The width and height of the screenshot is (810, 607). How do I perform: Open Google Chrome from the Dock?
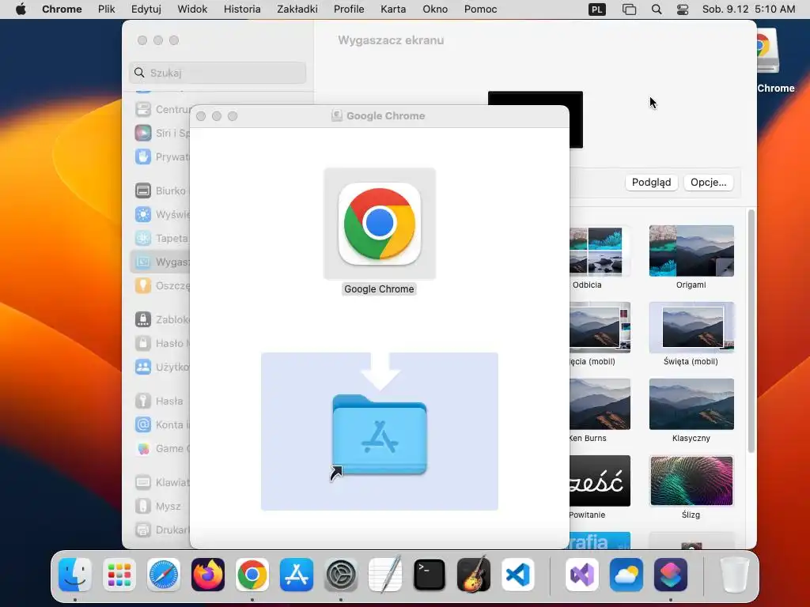252,575
